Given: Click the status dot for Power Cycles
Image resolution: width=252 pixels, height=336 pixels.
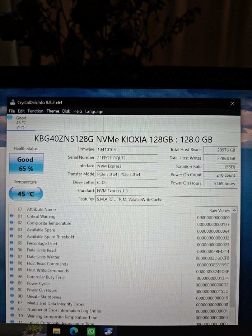Looking at the screenshot, I should [x=12, y=282].
